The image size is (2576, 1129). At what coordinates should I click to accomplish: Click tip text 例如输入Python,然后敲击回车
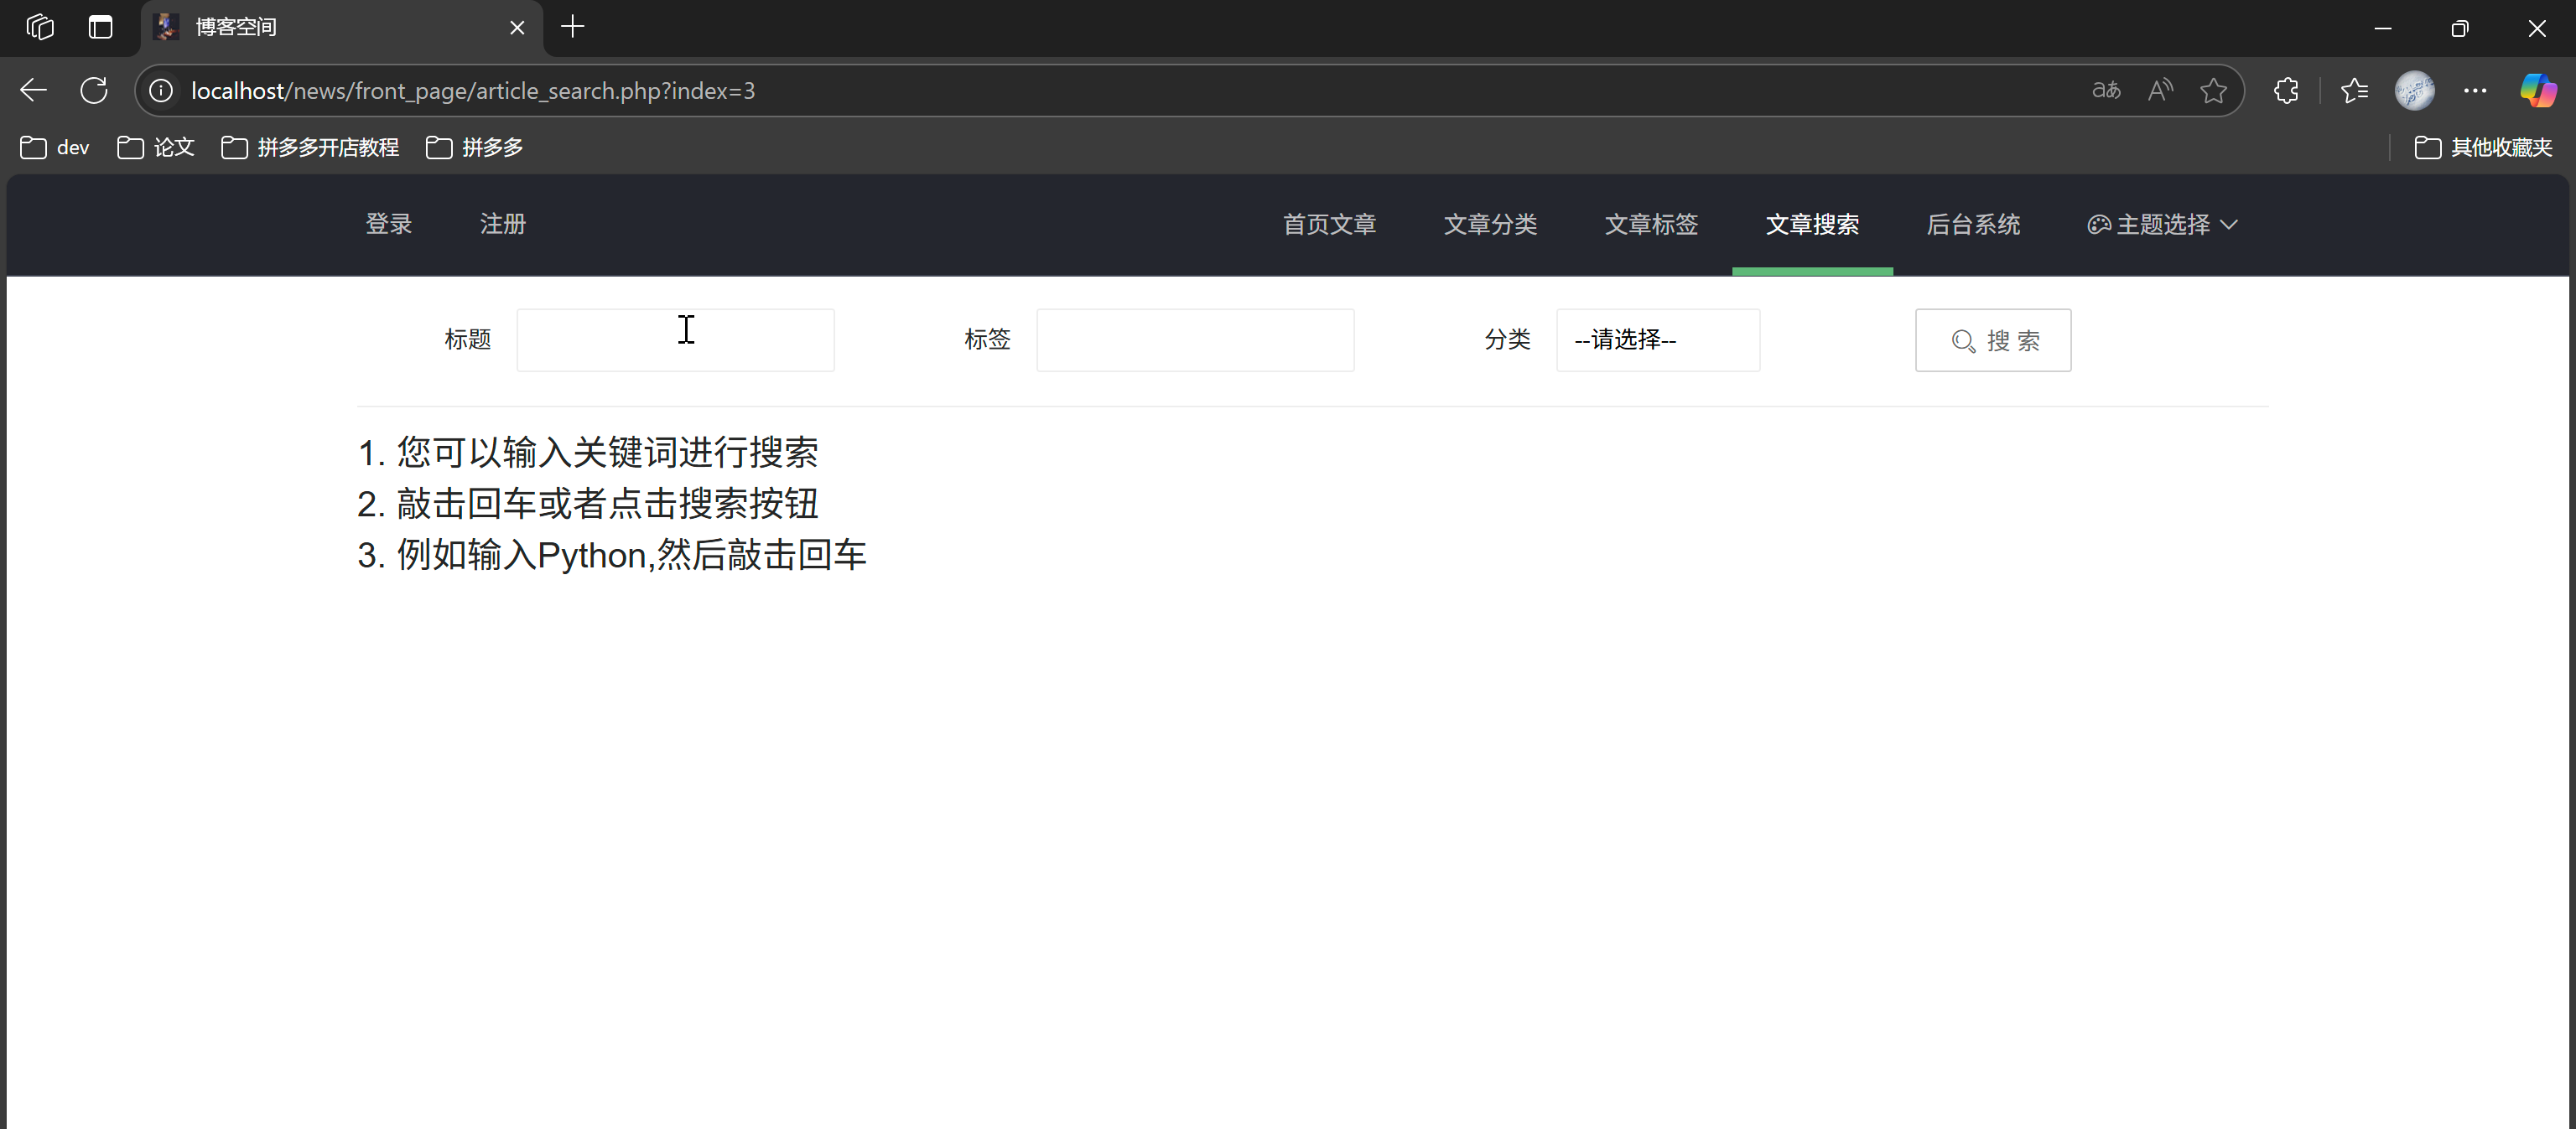[631, 555]
